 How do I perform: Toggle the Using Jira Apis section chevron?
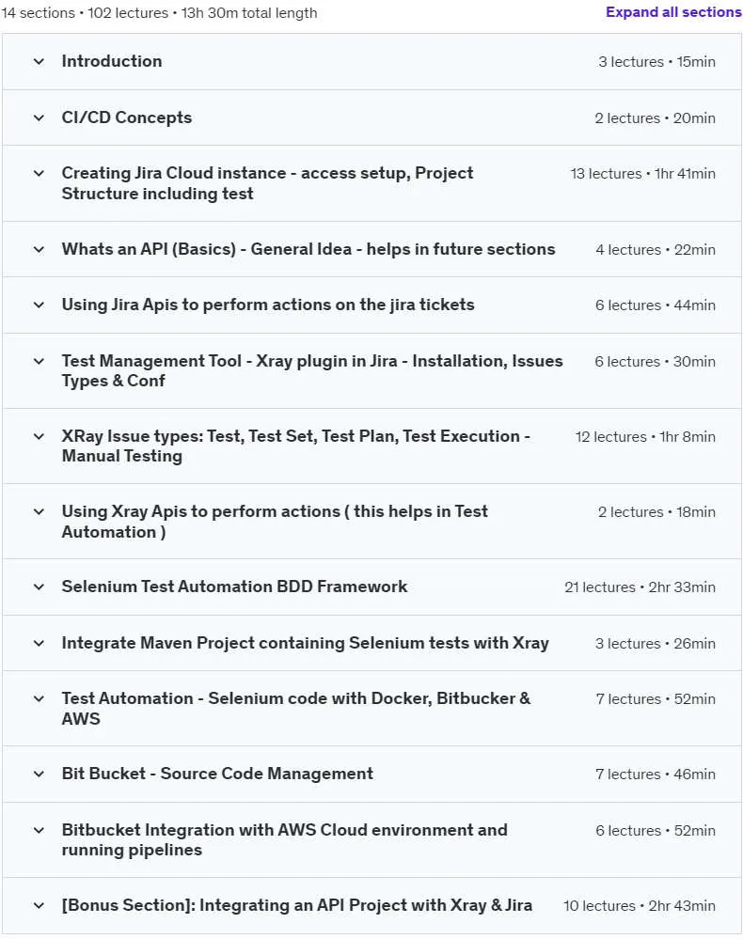click(x=39, y=305)
